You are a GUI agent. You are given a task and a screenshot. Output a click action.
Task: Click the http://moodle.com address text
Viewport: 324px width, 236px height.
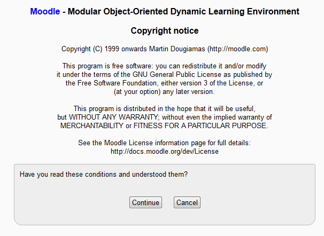click(237, 49)
